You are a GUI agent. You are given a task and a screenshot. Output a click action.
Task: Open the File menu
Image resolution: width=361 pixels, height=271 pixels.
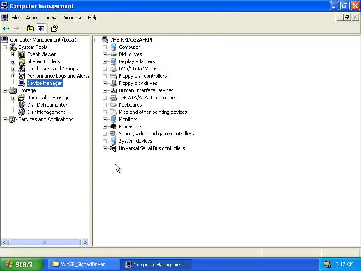(x=15, y=18)
